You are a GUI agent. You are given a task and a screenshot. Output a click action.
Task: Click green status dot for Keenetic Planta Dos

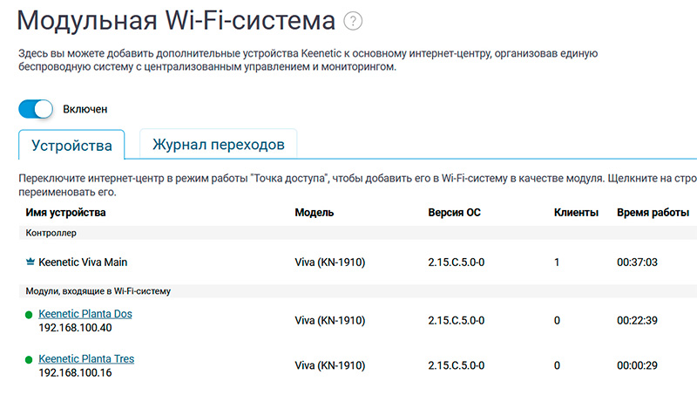point(29,315)
